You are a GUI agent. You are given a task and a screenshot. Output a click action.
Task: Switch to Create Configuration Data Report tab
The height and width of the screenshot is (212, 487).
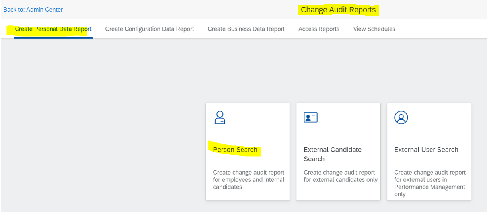click(150, 29)
